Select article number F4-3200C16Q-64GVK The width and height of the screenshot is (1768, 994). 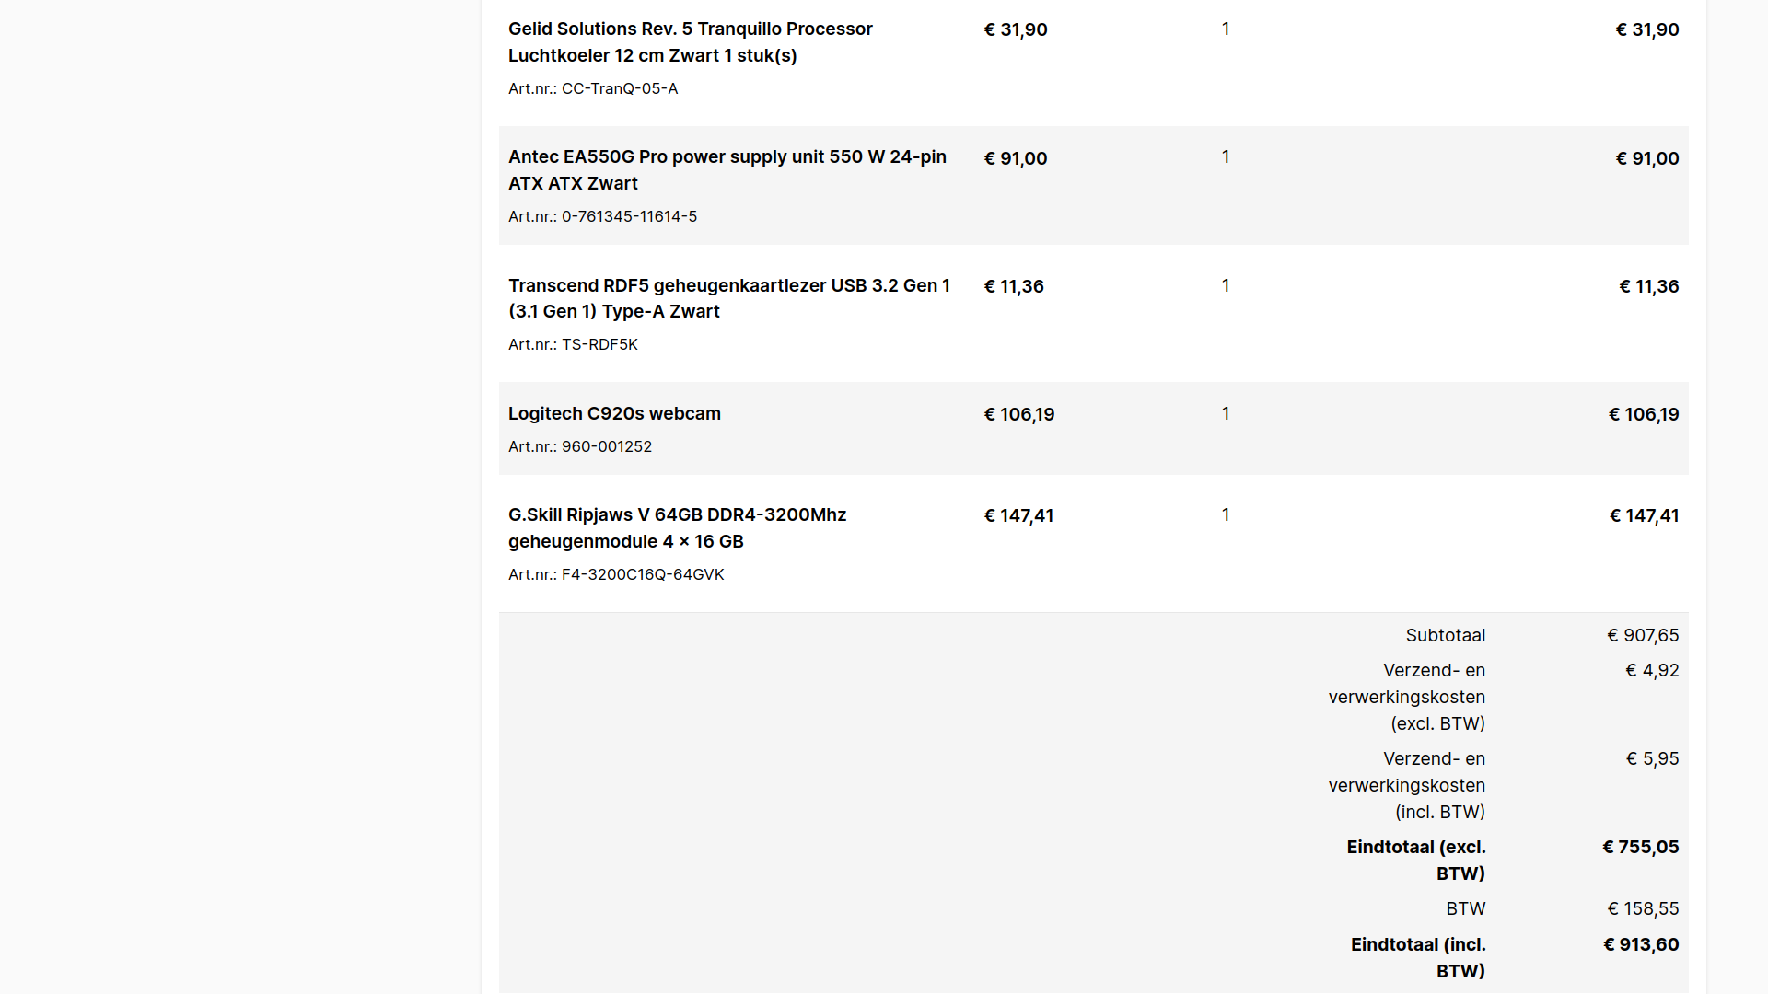click(643, 575)
